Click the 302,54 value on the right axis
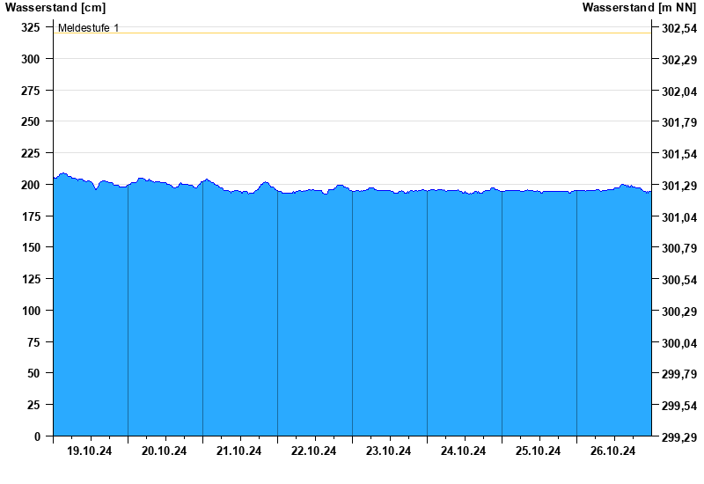The width and height of the screenshot is (704, 484). coord(678,28)
